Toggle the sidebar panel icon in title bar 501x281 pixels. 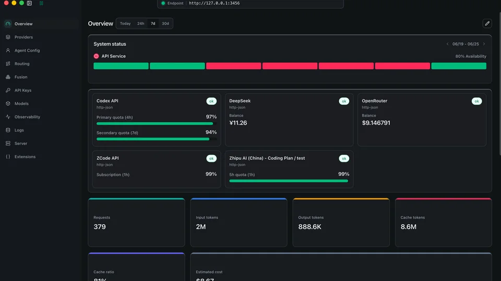[x=29, y=3]
